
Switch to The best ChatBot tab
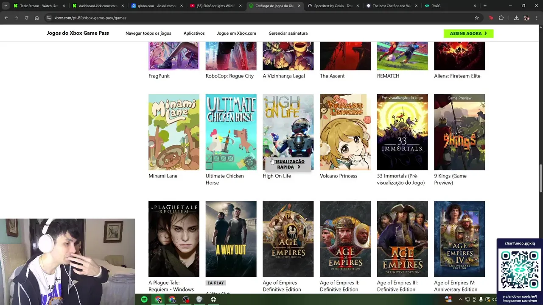point(392,6)
